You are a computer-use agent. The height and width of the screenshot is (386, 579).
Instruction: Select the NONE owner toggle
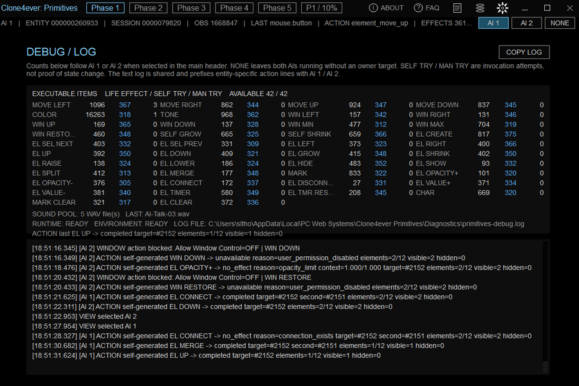point(560,23)
